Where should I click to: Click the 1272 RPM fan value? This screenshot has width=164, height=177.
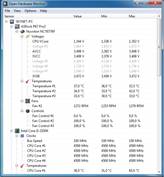point(81,106)
